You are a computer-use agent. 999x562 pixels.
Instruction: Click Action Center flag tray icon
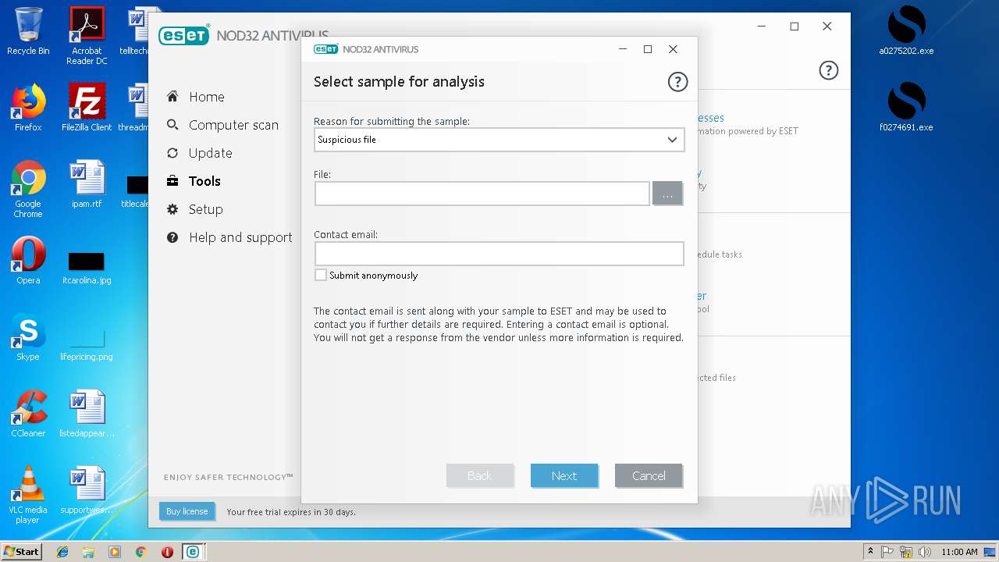point(887,552)
